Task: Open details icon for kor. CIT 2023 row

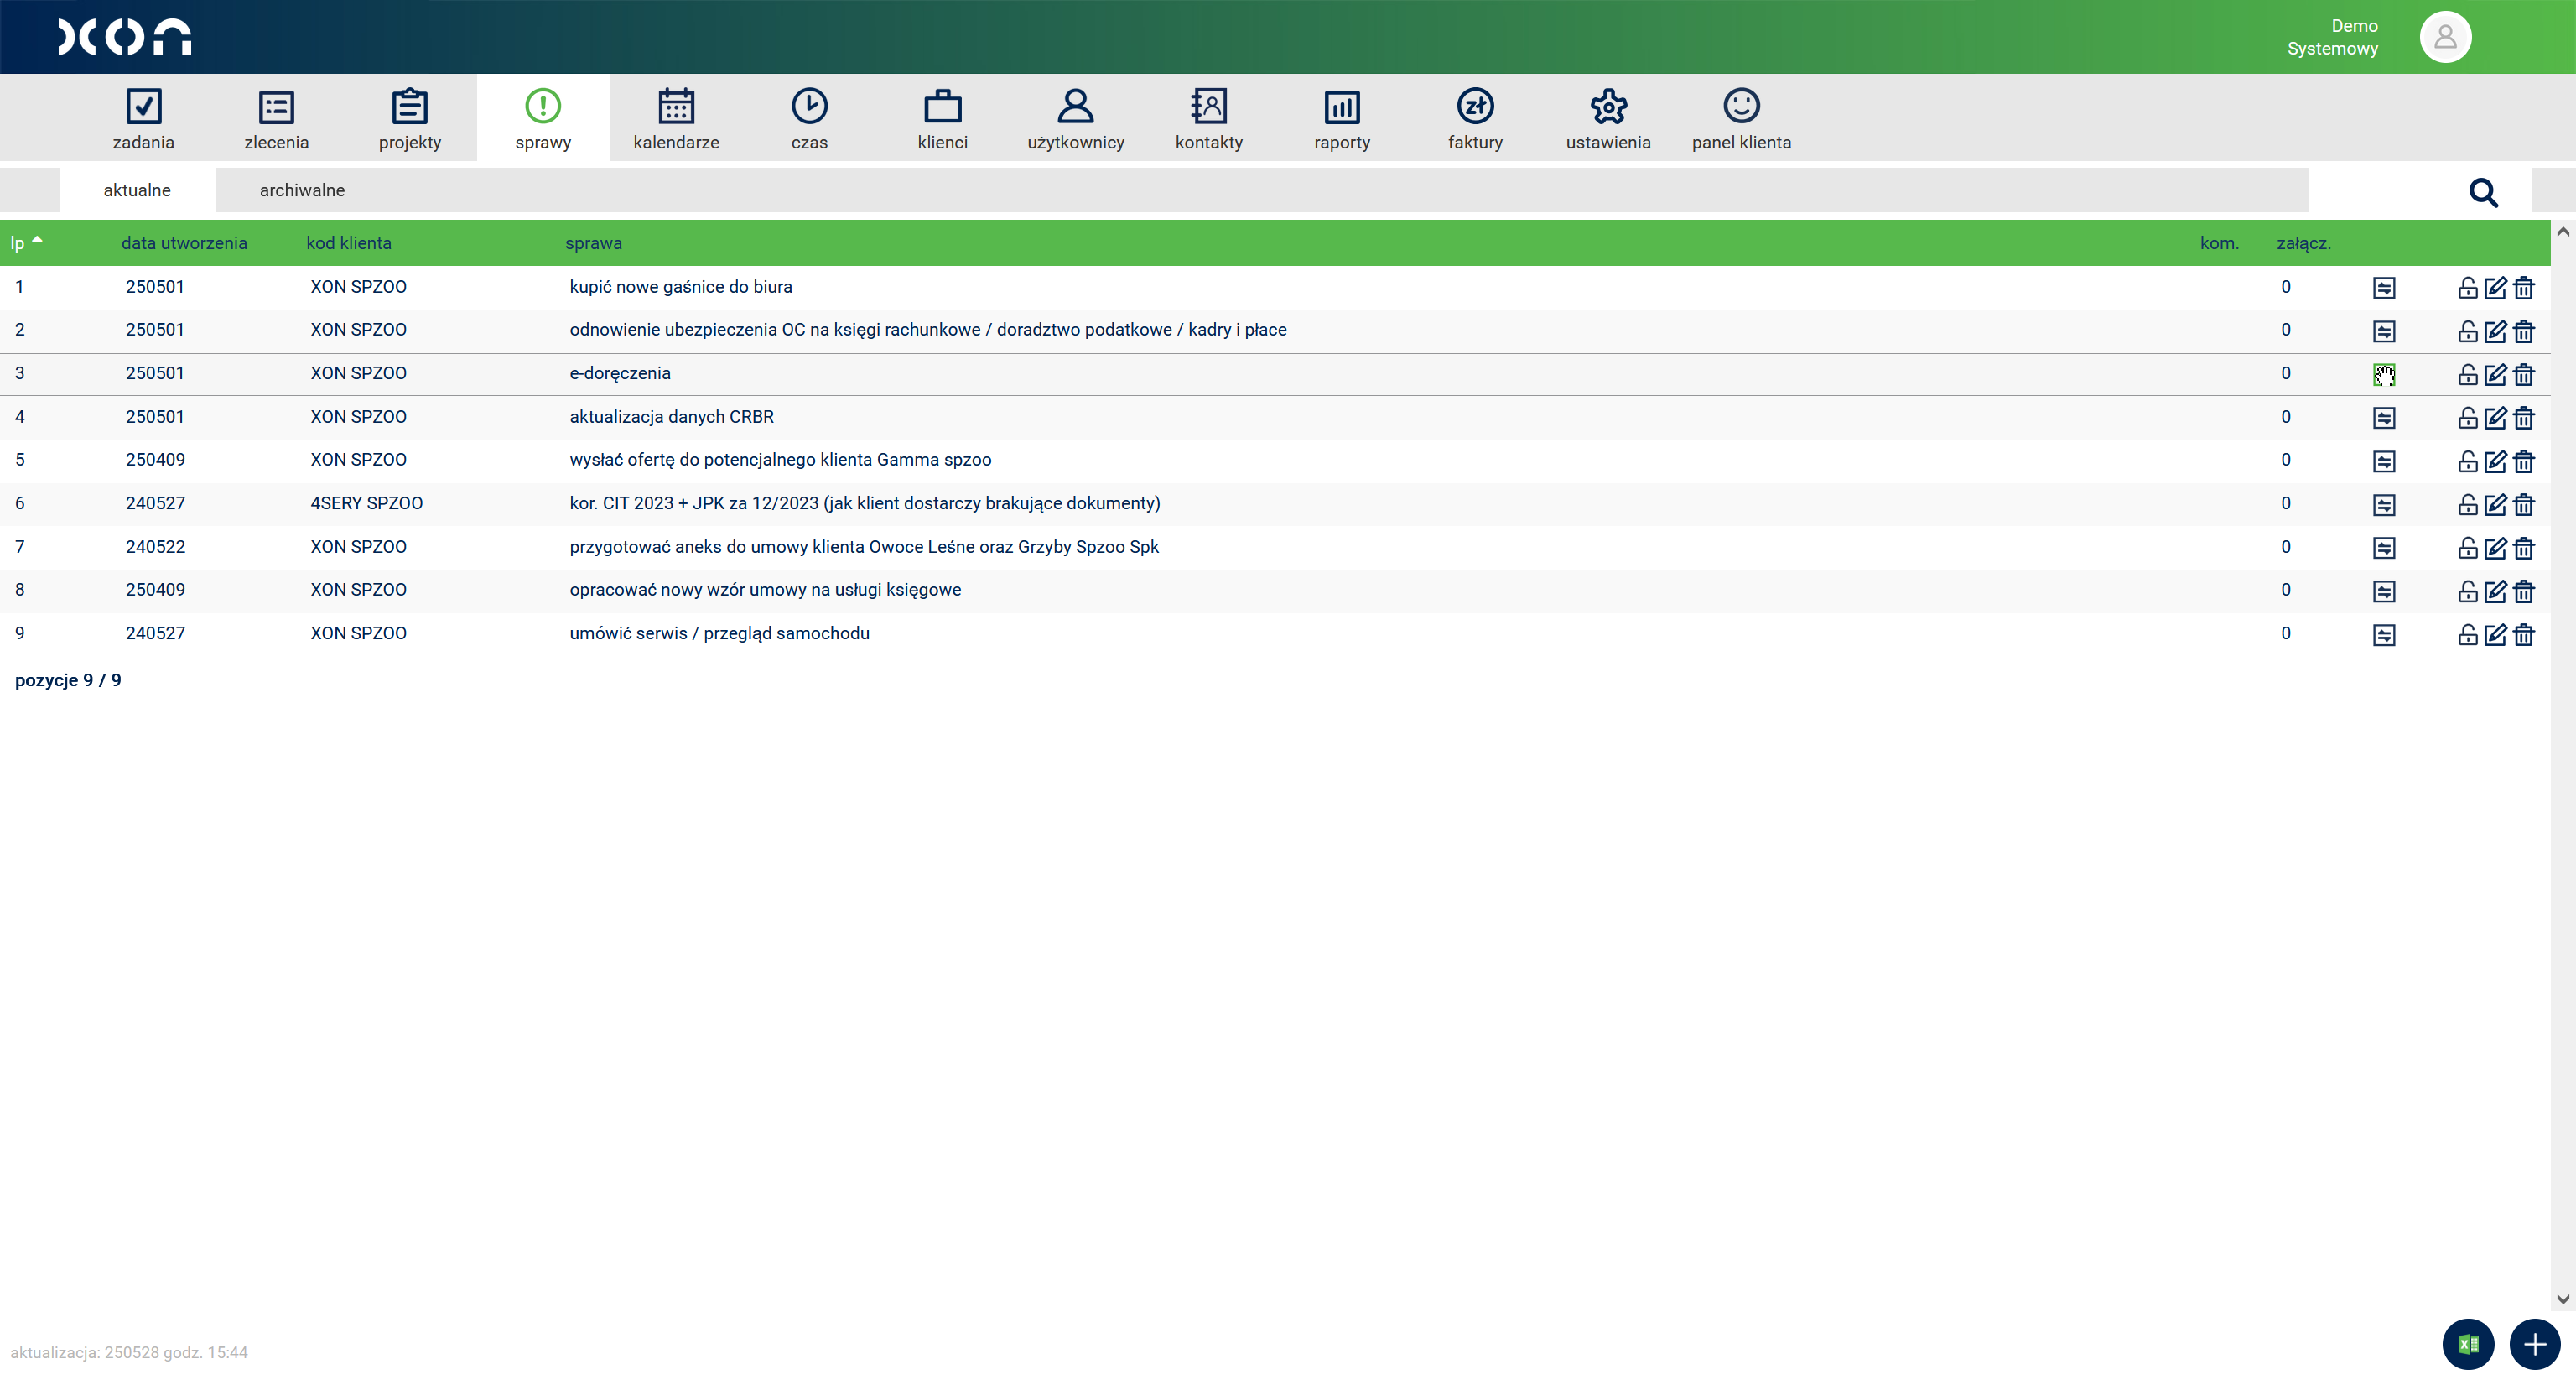Action: (x=2384, y=504)
